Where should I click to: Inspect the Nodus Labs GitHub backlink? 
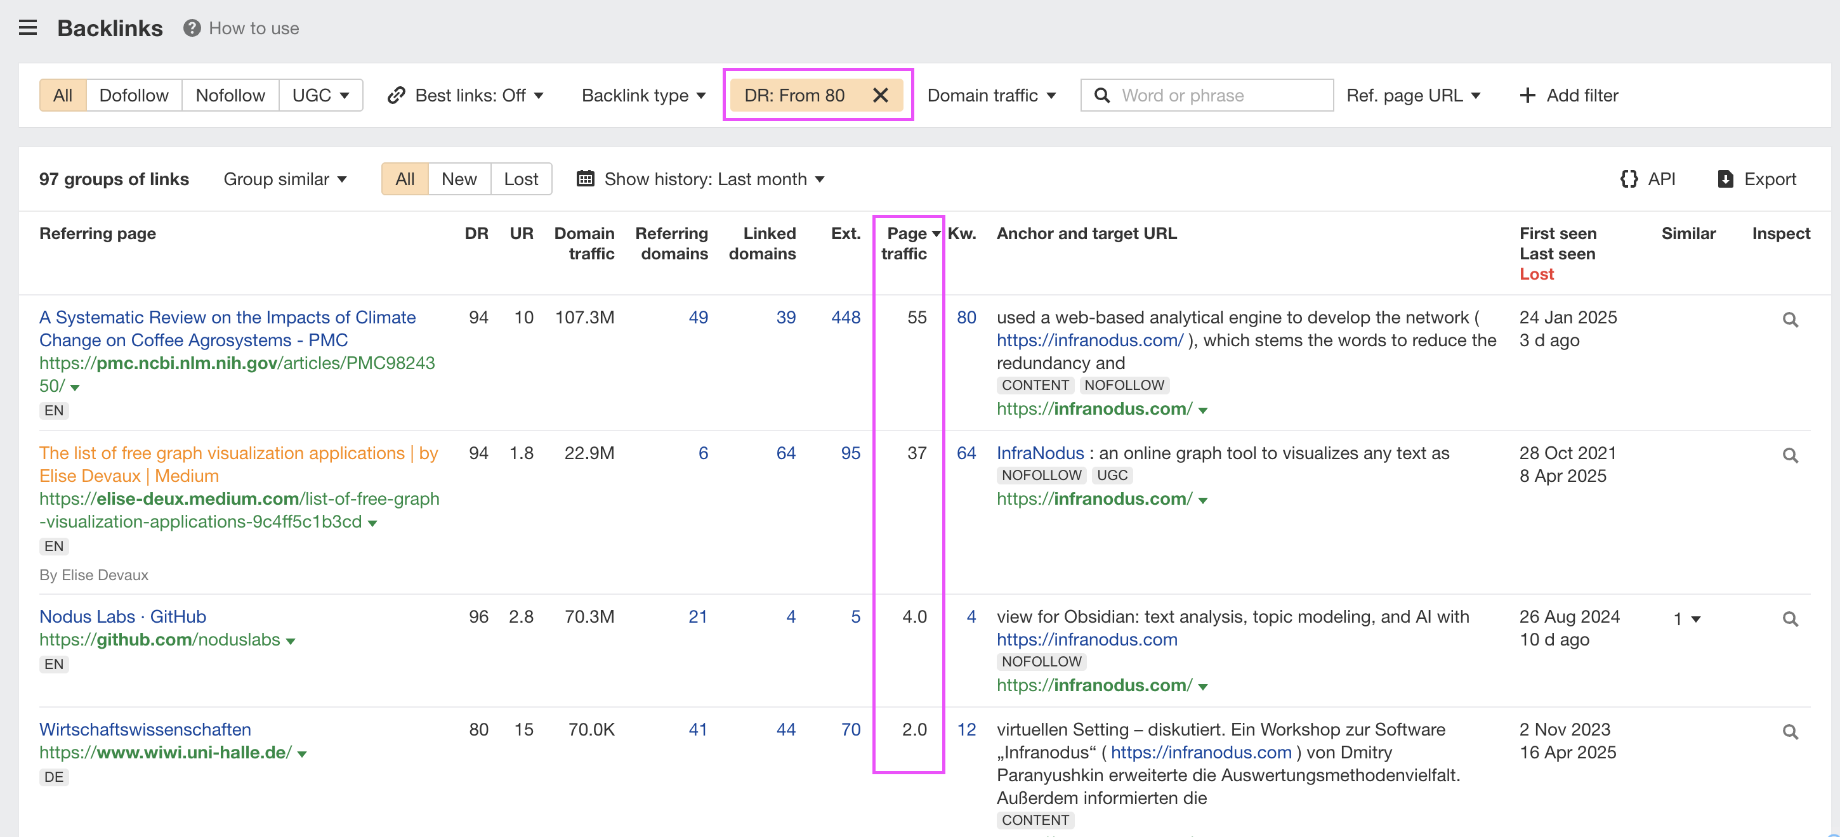point(1790,619)
